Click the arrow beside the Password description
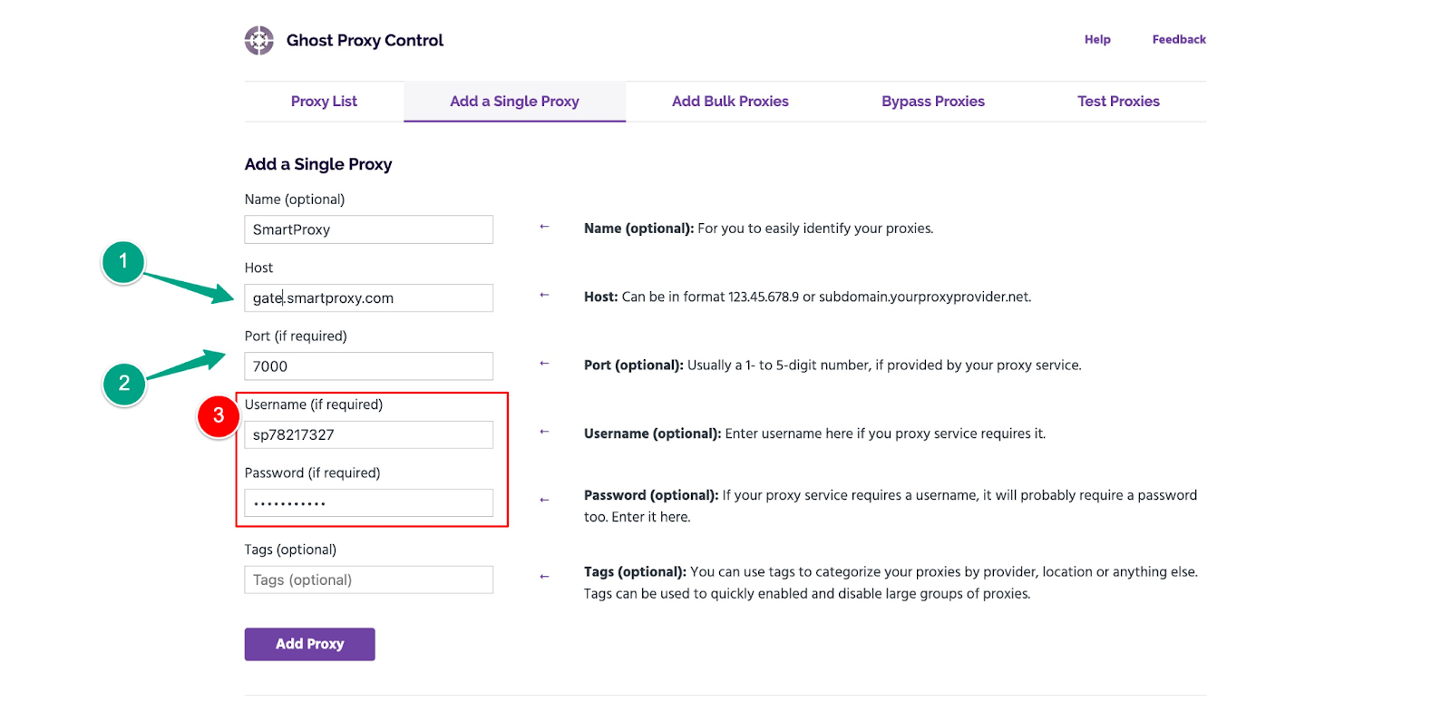Viewport: 1451px width, 721px height. 544,500
